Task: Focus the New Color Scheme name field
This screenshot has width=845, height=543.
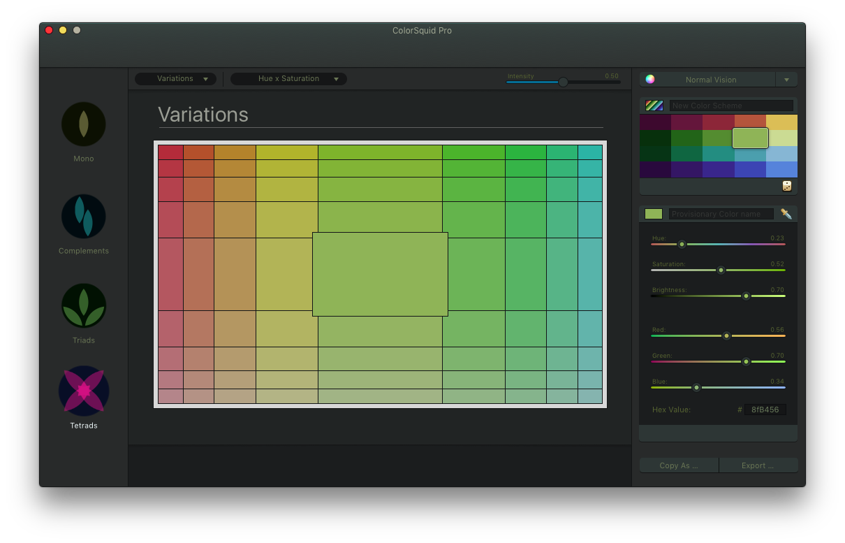Action: (x=730, y=106)
